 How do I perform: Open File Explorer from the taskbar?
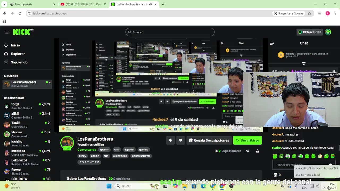pos(185,186)
